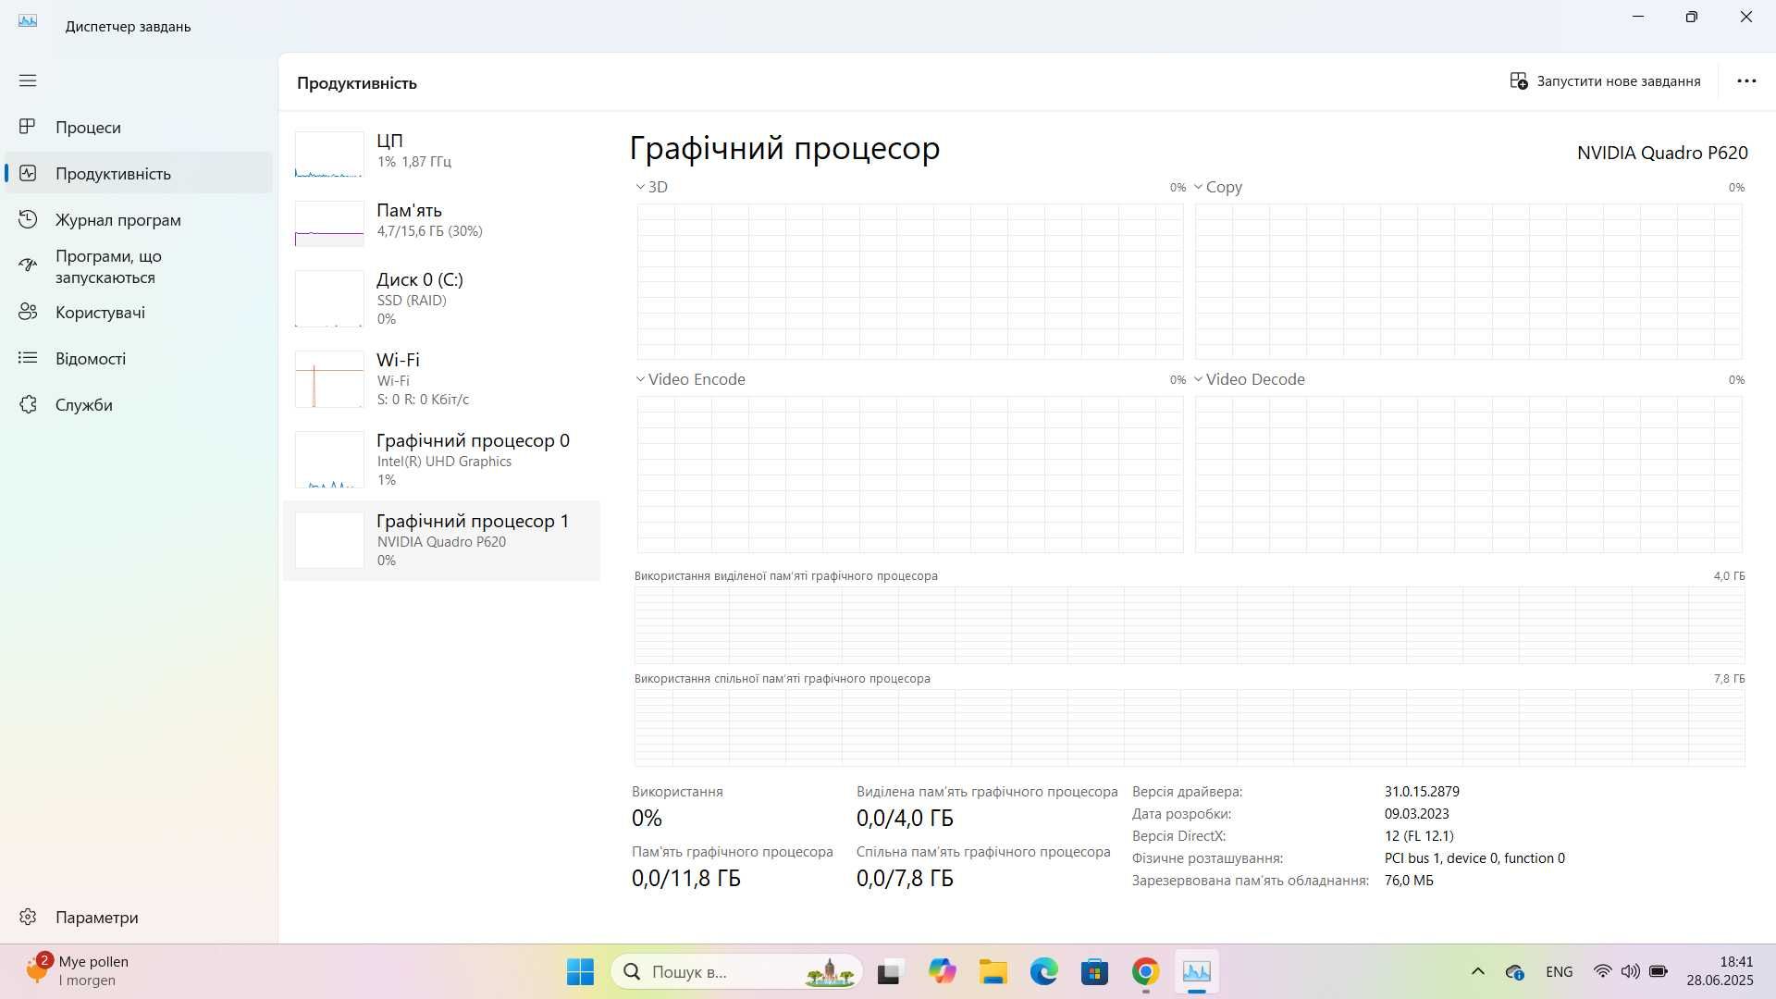This screenshot has height=999, width=1776.
Task: Open clock 18:41 date panel
Action: [1720, 971]
